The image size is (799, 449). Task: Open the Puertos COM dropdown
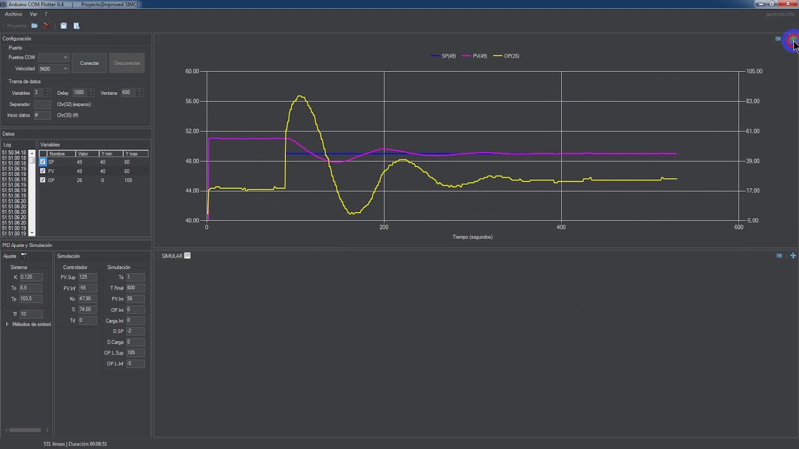pos(53,57)
